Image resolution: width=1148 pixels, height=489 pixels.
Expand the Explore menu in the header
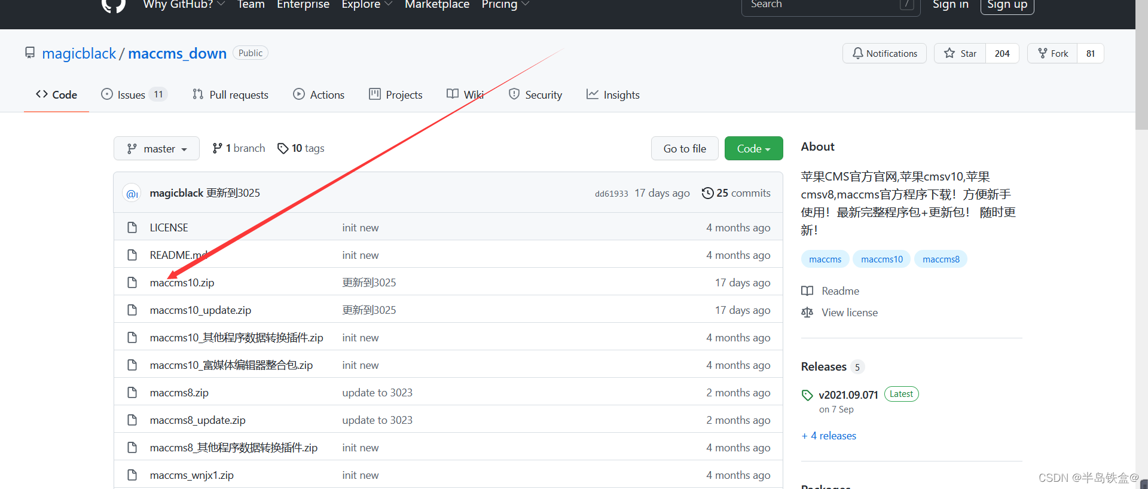pos(367,5)
